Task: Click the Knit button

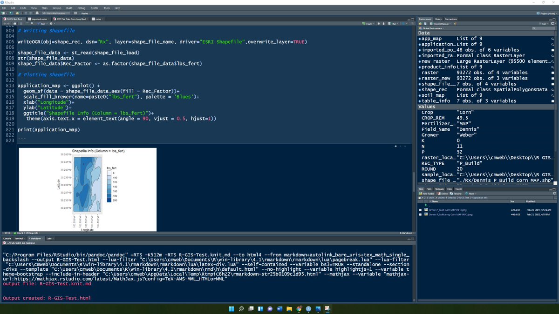Action: [x=42, y=24]
